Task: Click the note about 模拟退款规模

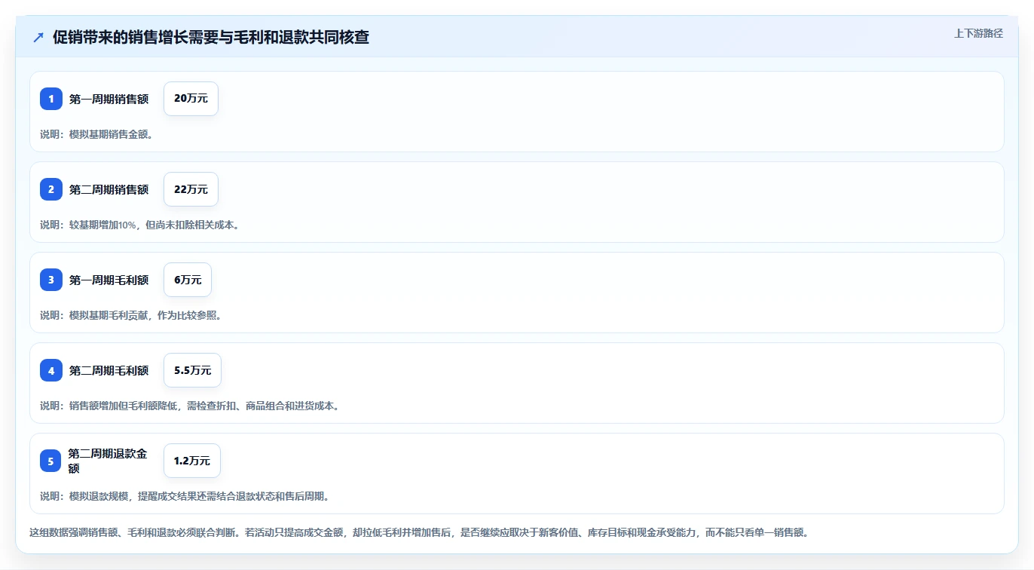Action: pos(185,496)
